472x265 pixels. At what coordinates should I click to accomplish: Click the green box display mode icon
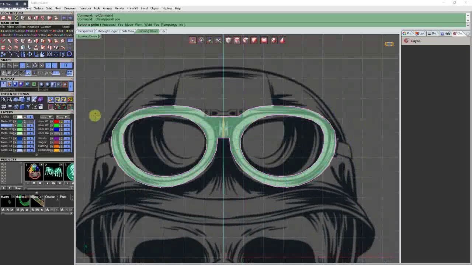pyautogui.click(x=34, y=84)
